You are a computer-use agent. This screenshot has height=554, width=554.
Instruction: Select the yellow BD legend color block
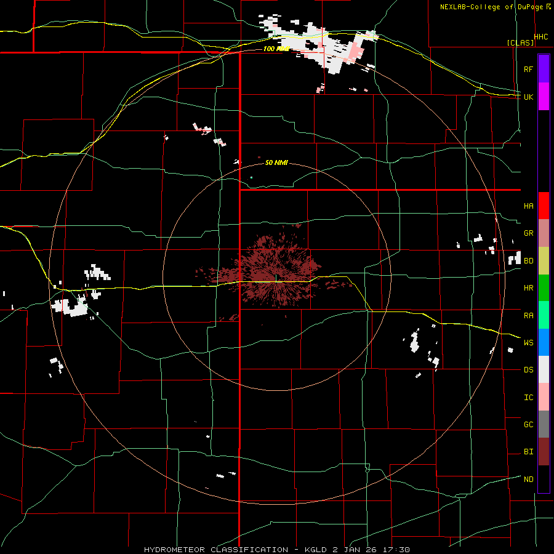(544, 261)
